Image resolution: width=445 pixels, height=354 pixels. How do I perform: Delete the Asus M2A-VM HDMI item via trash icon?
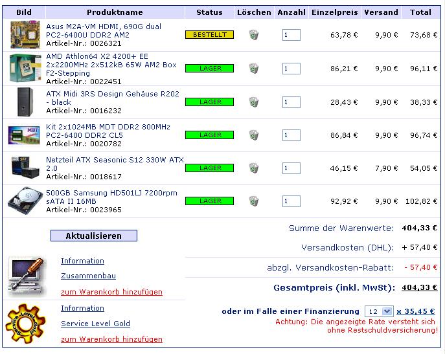pyautogui.click(x=254, y=35)
